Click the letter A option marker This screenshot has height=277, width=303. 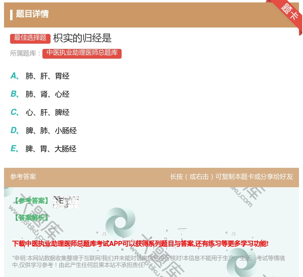pos(14,76)
